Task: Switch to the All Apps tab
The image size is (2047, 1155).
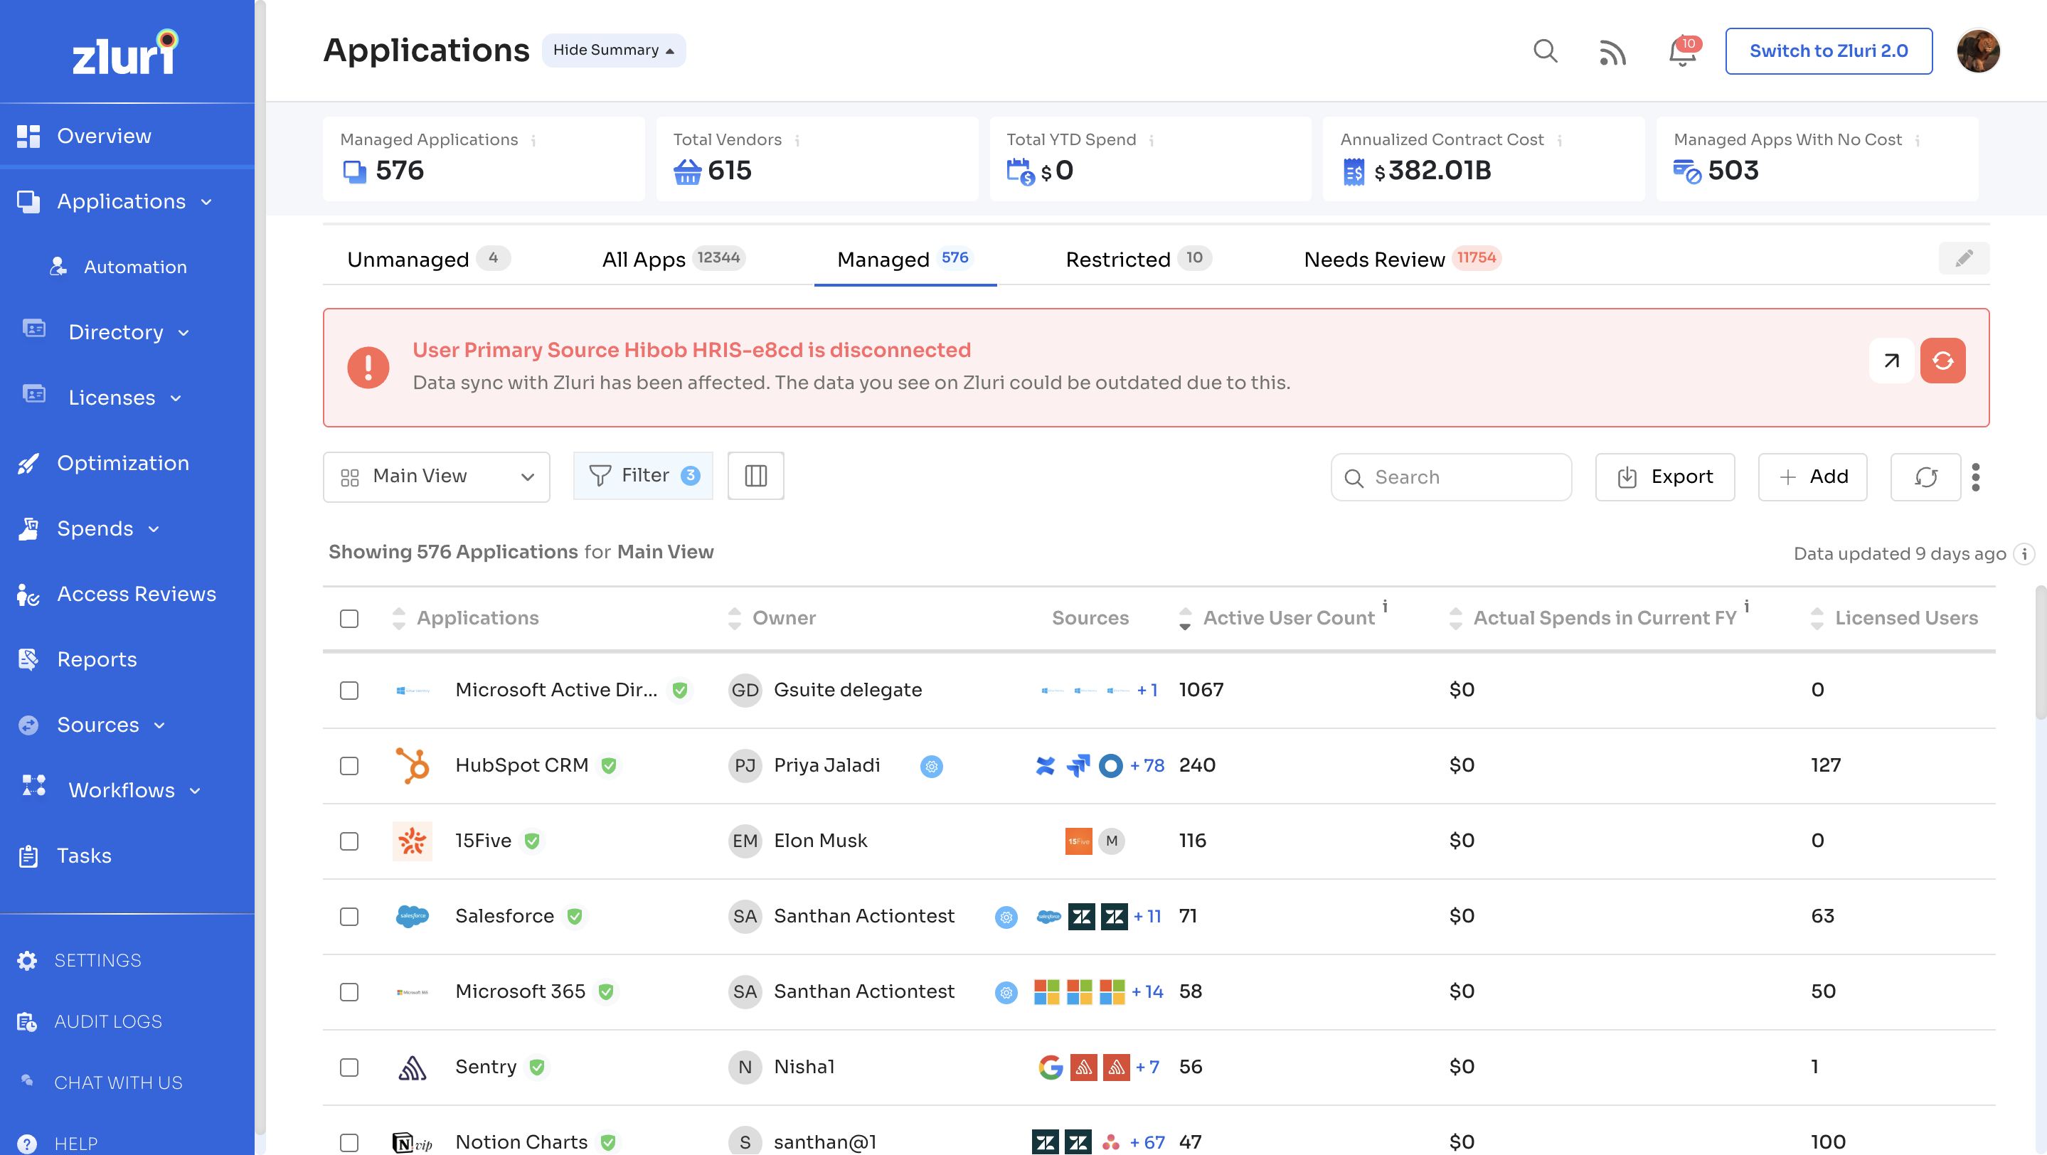Action: 673,259
